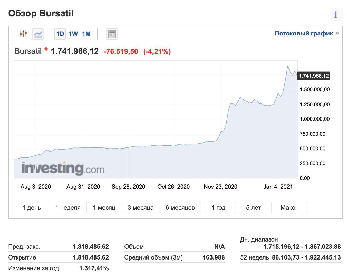Select the candlestick chart type icon

(23, 34)
